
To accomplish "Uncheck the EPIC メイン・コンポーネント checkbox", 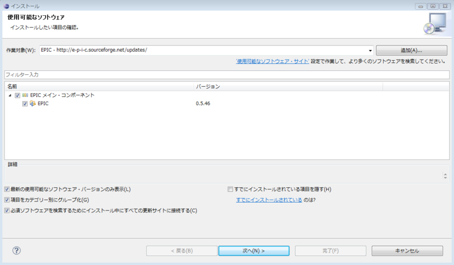I will pos(18,95).
